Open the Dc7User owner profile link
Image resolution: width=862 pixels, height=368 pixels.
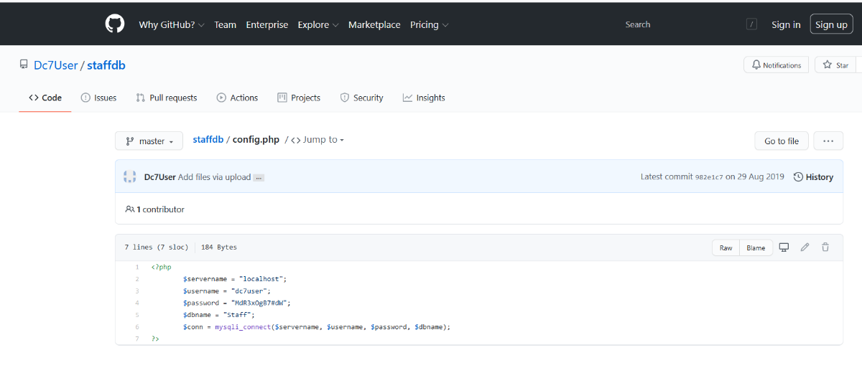coord(55,65)
